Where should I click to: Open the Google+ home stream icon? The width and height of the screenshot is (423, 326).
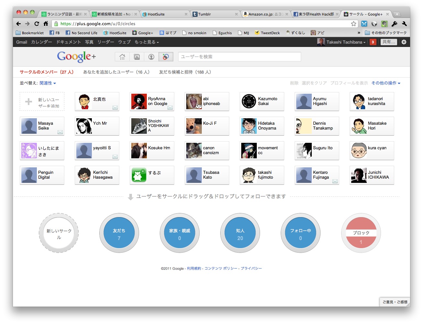[122, 57]
